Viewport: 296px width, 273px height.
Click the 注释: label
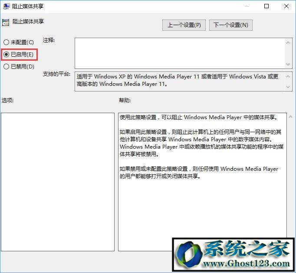coord(49,40)
